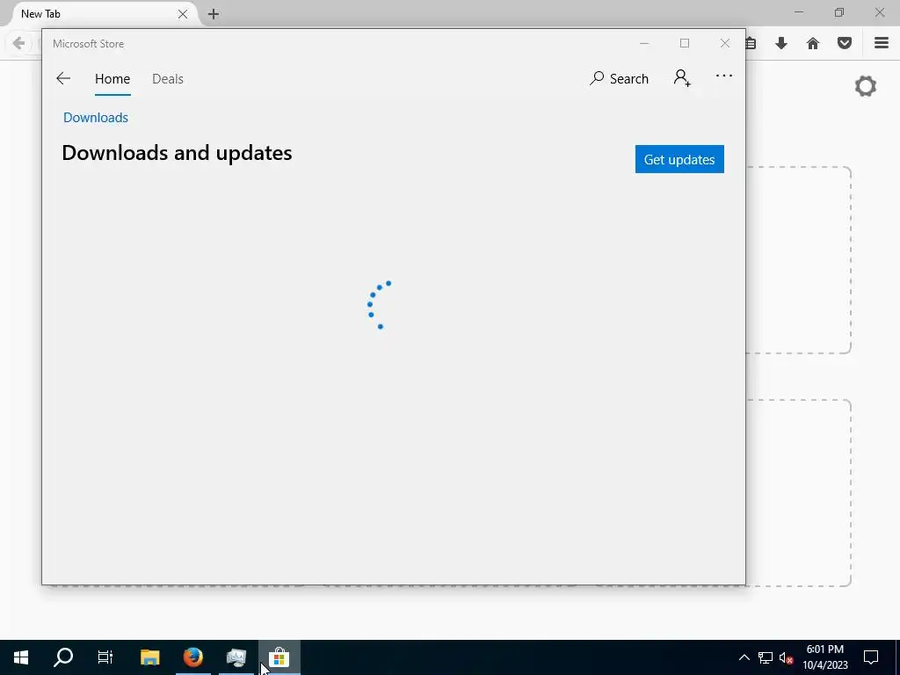Open the monitor app taskbar icon
Image resolution: width=900 pixels, height=675 pixels.
point(236,657)
